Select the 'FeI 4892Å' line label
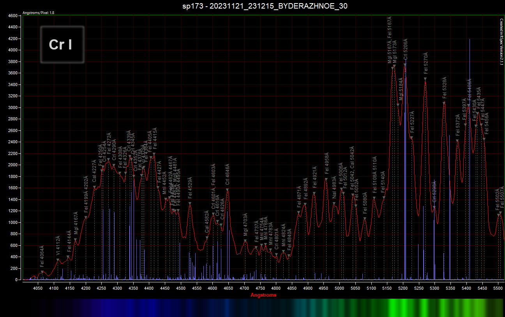Screen dimensions: 505x317 point(306,188)
